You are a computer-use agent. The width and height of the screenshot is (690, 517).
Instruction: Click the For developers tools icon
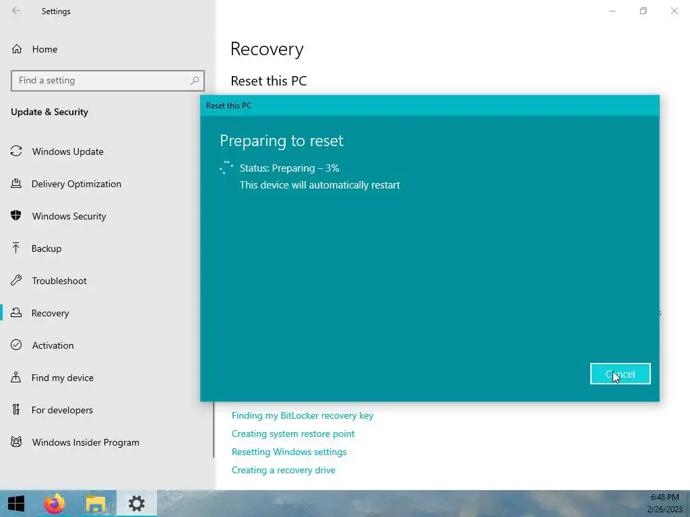(x=16, y=410)
